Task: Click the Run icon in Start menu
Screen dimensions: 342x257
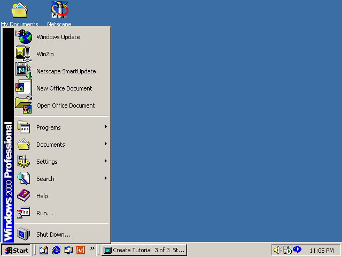Action: [24, 213]
